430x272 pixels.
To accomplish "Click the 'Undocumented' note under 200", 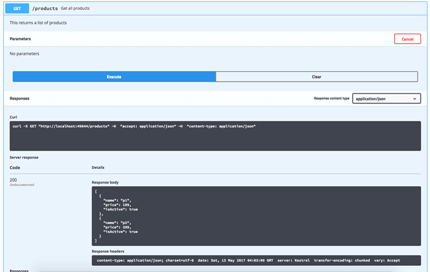I will [22, 185].
